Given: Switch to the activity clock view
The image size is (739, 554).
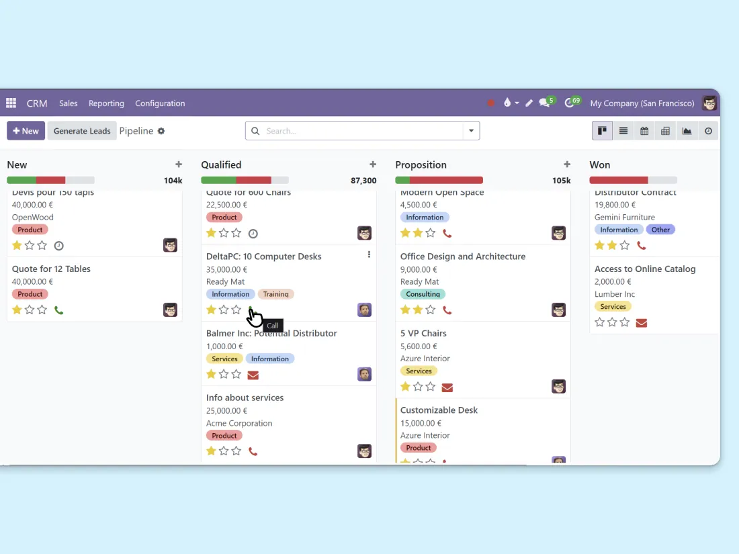Looking at the screenshot, I should [708, 131].
